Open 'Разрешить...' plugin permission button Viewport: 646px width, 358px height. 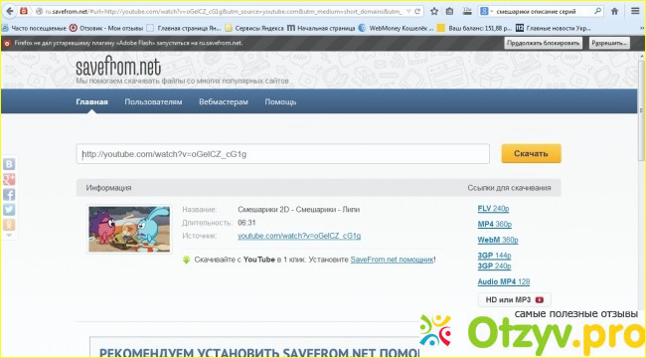(609, 43)
